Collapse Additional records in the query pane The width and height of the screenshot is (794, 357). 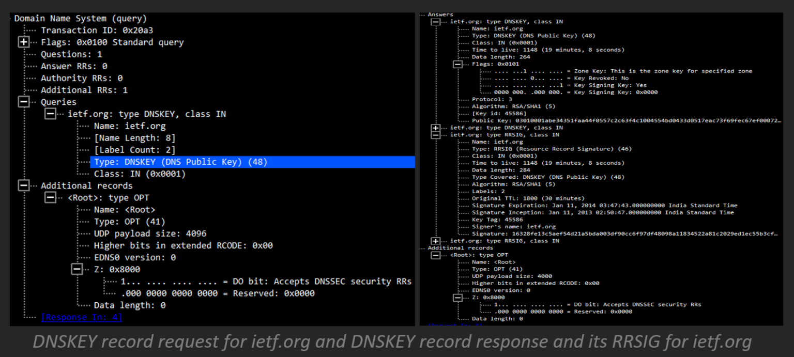point(24,185)
